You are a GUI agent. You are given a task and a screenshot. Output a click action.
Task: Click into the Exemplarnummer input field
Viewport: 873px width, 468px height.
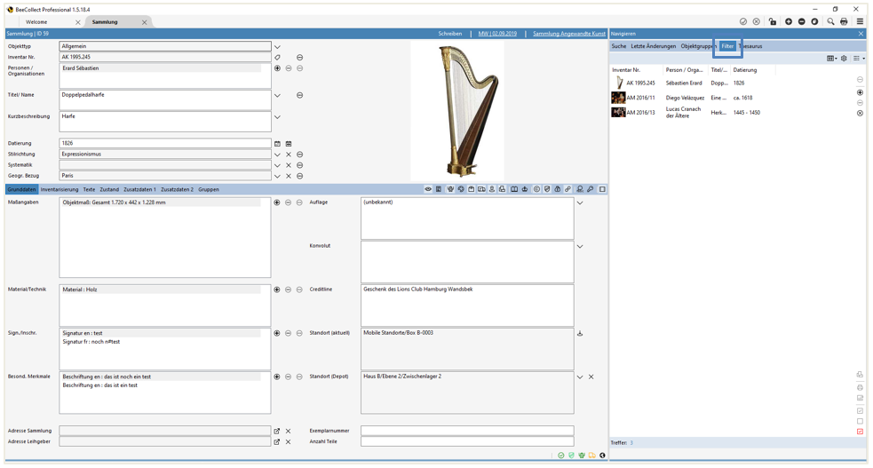coord(467,431)
